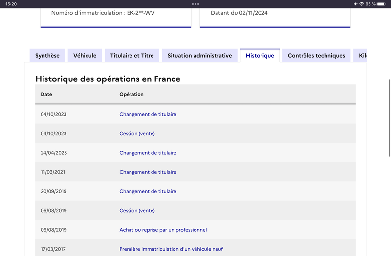
Task: Click the Datant du 02/11/2024 text
Action: tap(239, 13)
